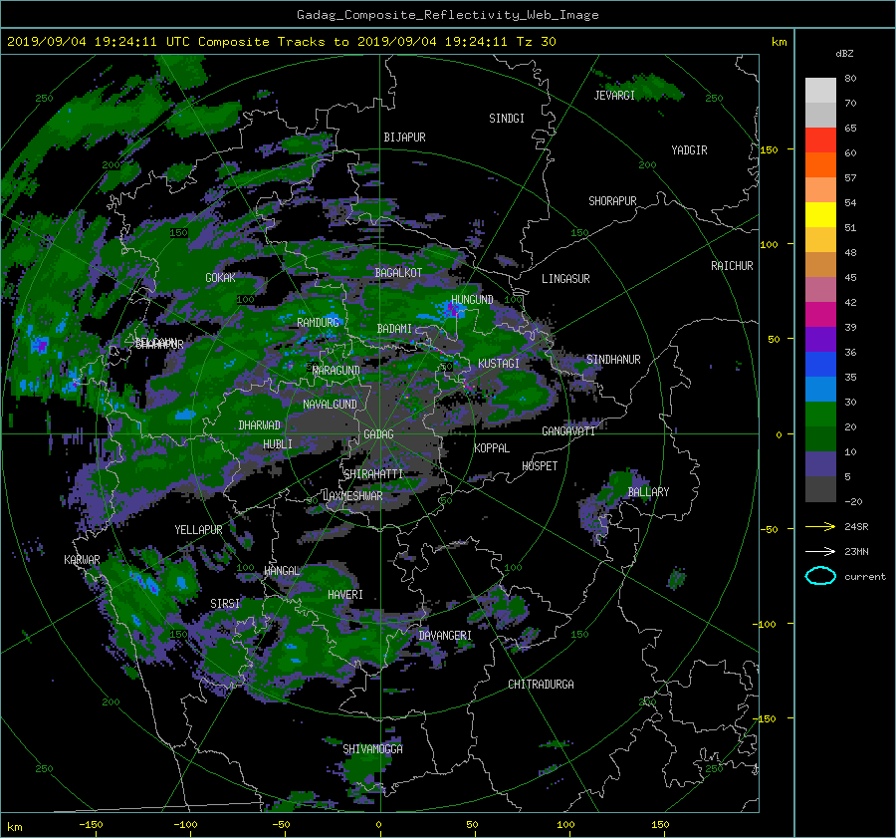Click the DAVANGERI city label
This screenshot has width=896, height=838.
(445, 636)
